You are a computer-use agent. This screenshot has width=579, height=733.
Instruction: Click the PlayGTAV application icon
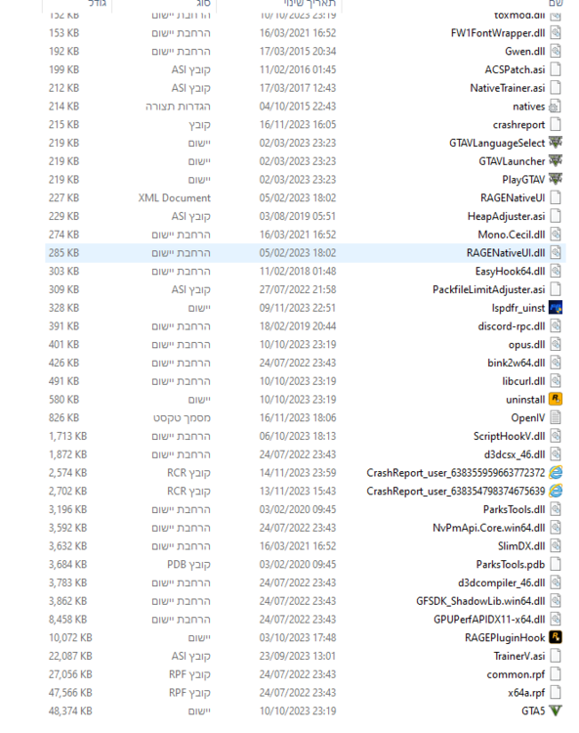(556, 179)
